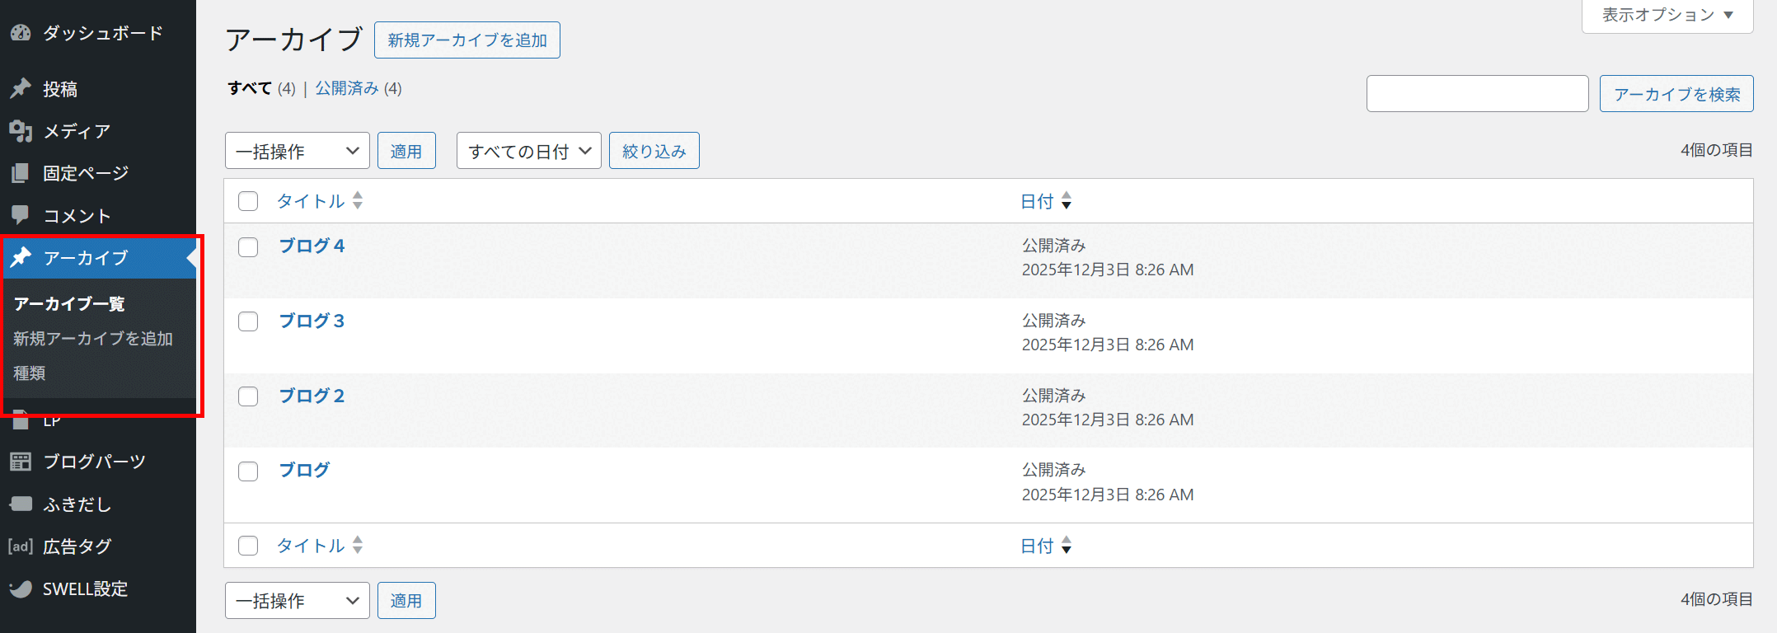Click the コメント speech bubble icon
The height and width of the screenshot is (633, 1777).
pos(21,215)
